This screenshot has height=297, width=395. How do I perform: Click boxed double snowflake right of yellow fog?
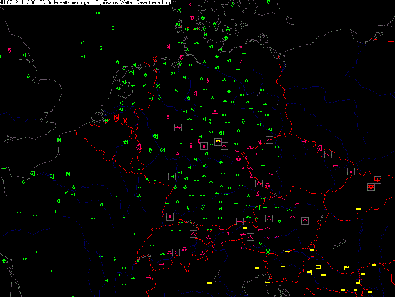click(224, 146)
